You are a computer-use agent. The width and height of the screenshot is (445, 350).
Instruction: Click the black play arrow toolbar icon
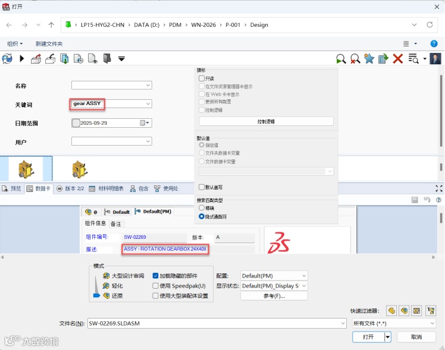tap(22, 59)
